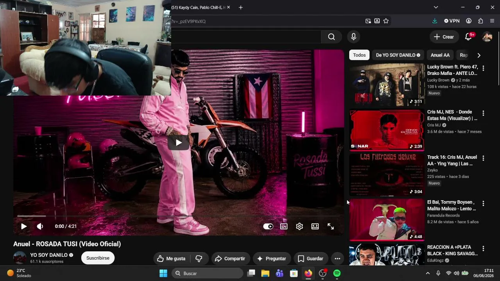Image resolution: width=500 pixels, height=281 pixels.
Task: Save video with Guardar button
Action: click(x=311, y=259)
